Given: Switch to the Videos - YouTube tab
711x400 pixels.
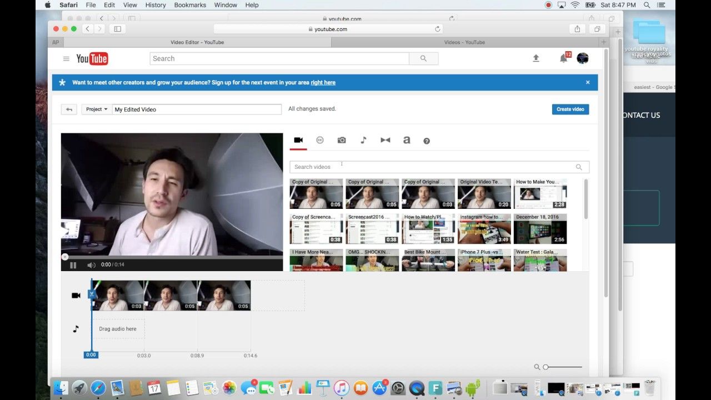Looking at the screenshot, I should (464, 42).
